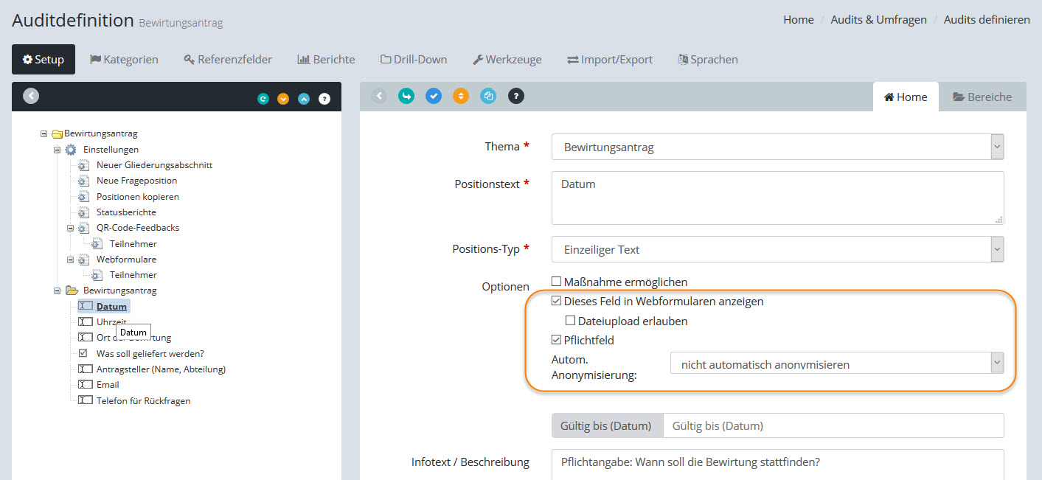Viewport: 1042px width, 480px height.
Task: Open the Referenzfelder tab
Action: click(x=228, y=59)
